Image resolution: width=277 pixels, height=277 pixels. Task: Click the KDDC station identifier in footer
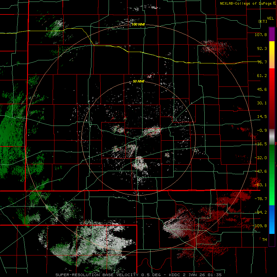click(x=175, y=275)
